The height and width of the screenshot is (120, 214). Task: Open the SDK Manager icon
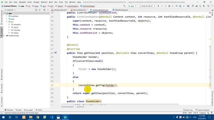click(204, 6)
